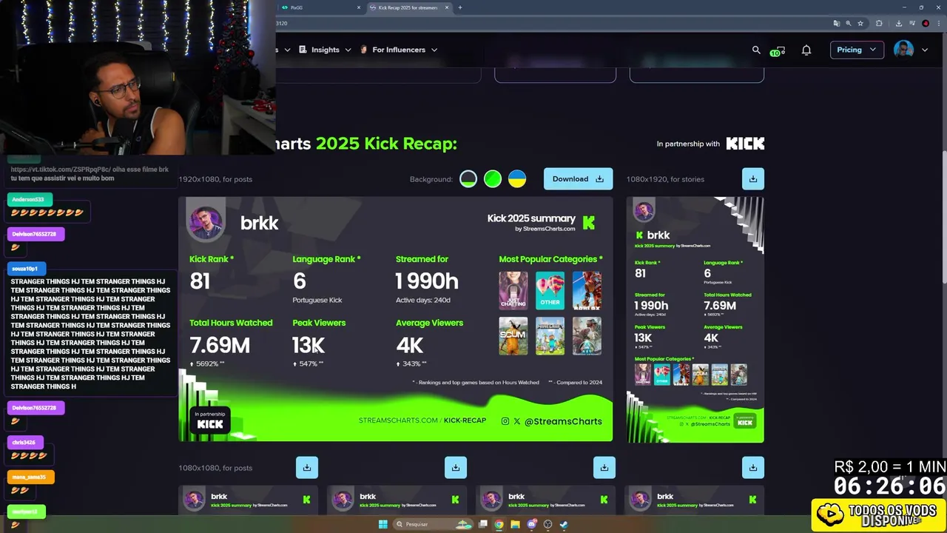947x533 pixels.
Task: Open Chrome from the taskbar
Action: [499, 524]
